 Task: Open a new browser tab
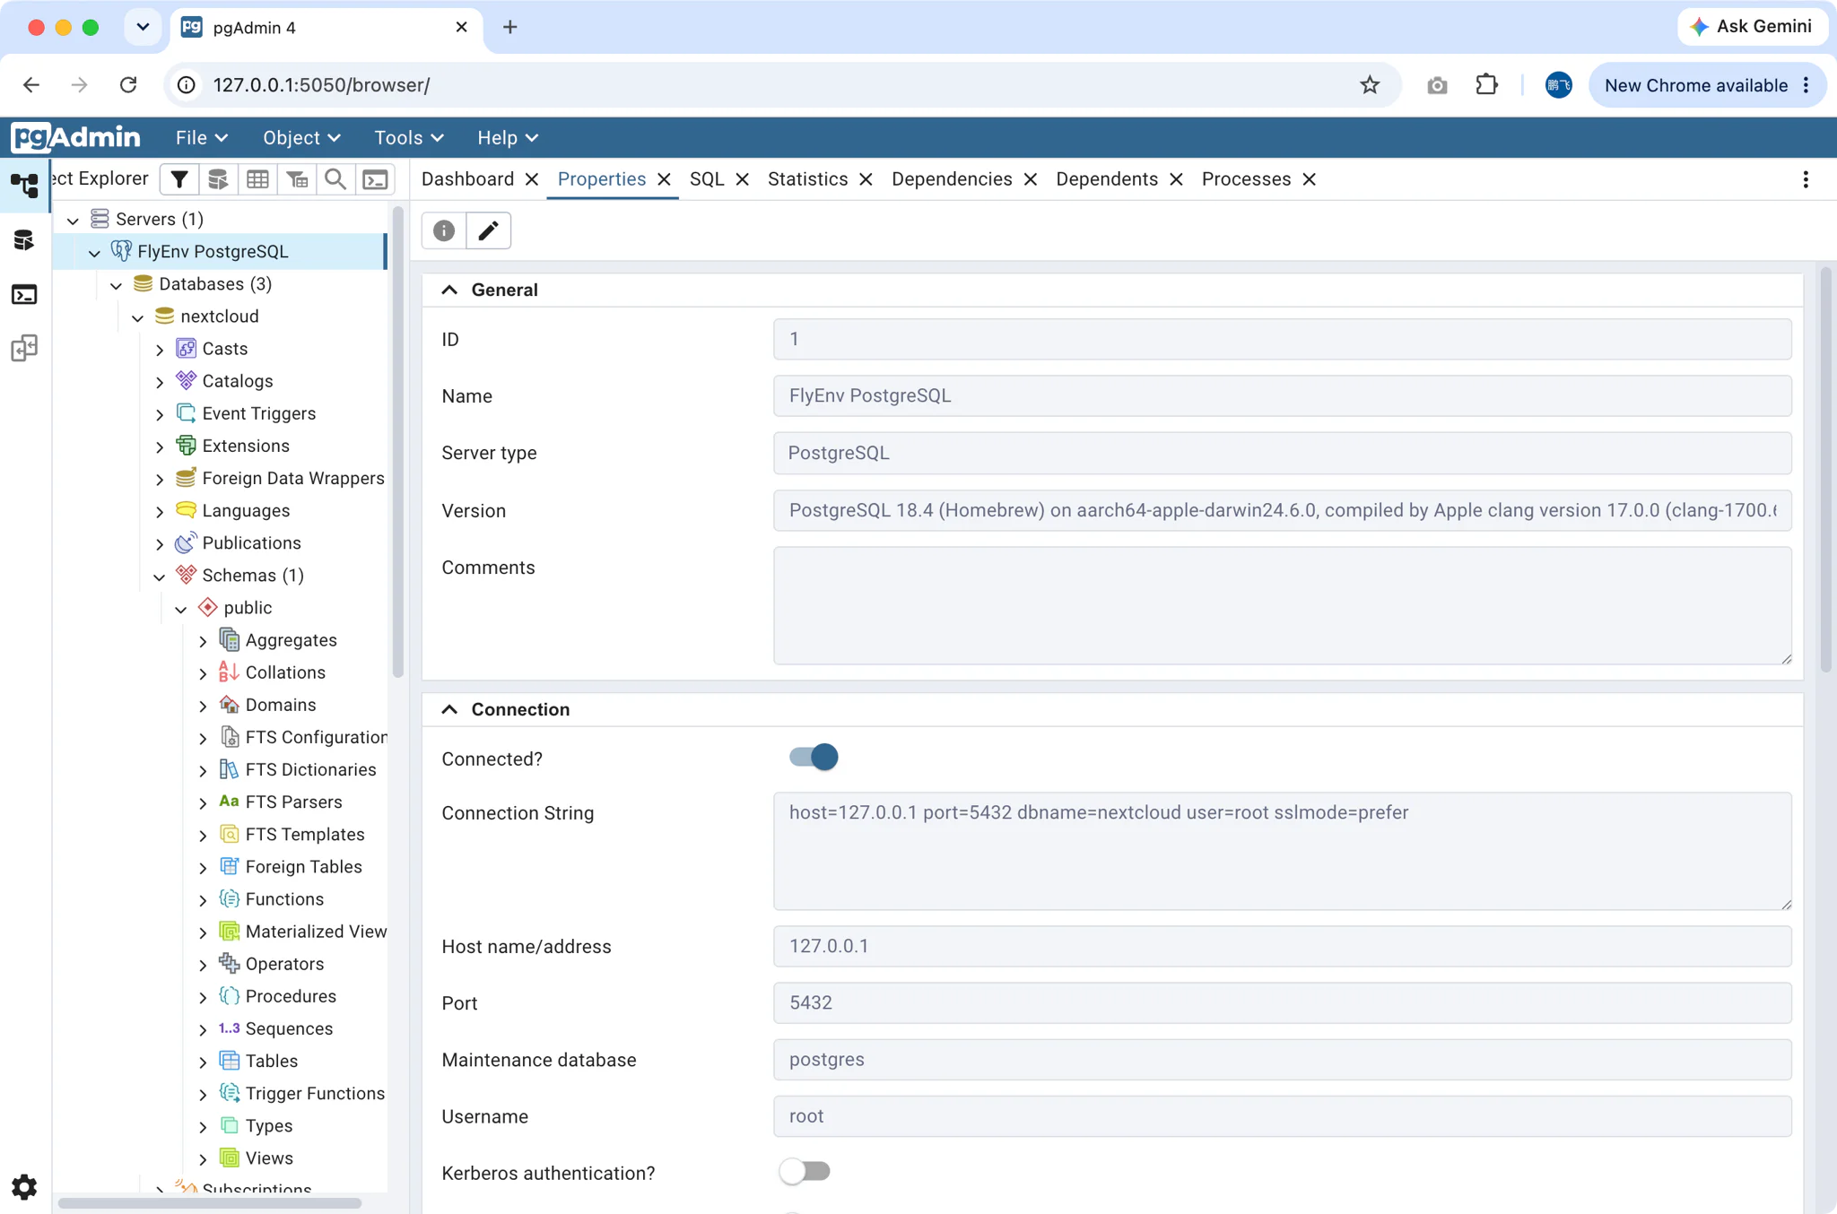pyautogui.click(x=509, y=27)
